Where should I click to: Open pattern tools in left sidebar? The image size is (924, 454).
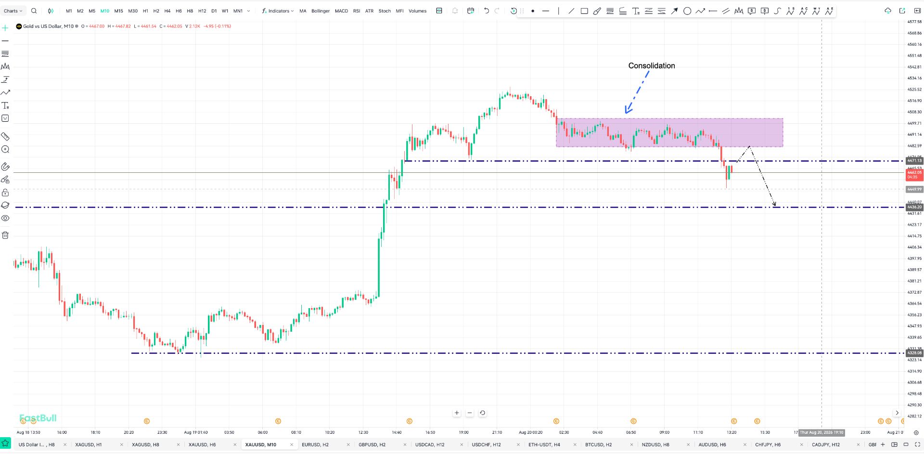[5, 66]
